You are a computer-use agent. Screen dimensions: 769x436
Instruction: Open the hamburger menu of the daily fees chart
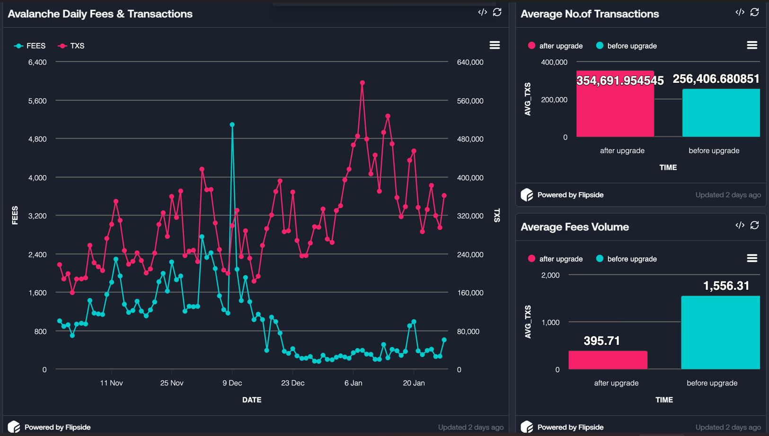click(495, 45)
